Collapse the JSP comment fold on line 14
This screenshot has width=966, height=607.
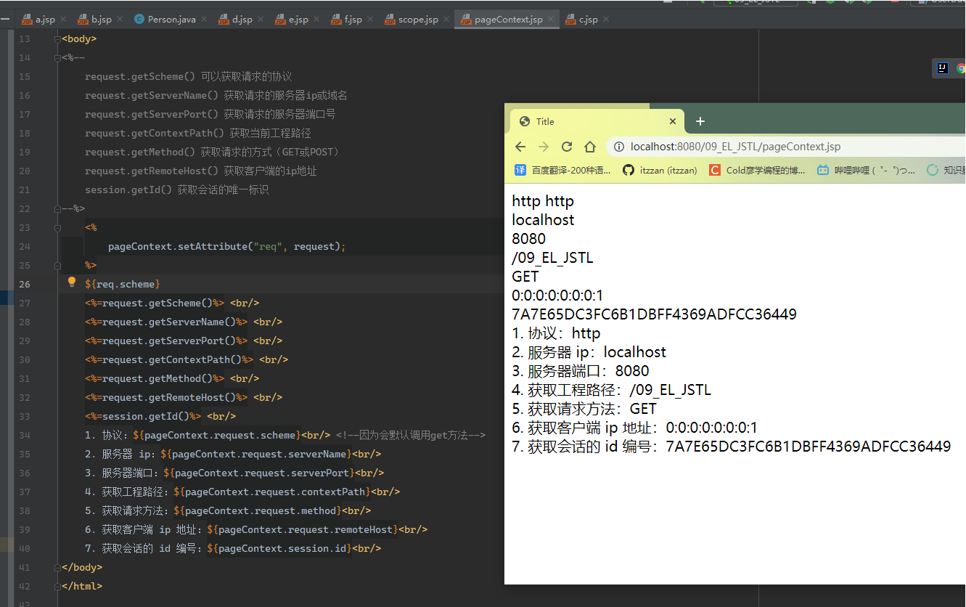tap(57, 58)
